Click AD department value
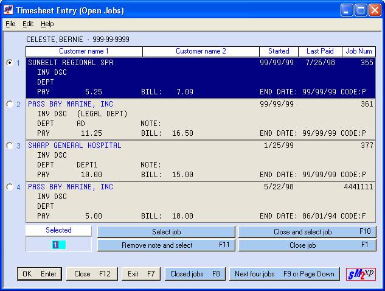The height and width of the screenshot is (291, 385). click(x=81, y=124)
